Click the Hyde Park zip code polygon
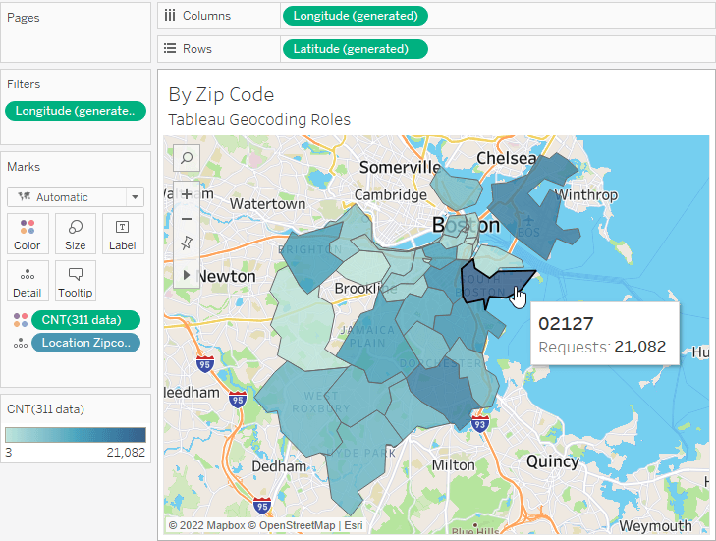This screenshot has width=716, height=541. click(360, 461)
